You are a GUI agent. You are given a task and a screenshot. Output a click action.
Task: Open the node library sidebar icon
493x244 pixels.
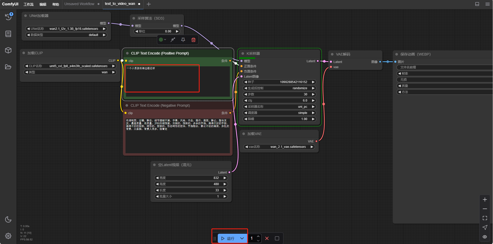(x=8, y=34)
